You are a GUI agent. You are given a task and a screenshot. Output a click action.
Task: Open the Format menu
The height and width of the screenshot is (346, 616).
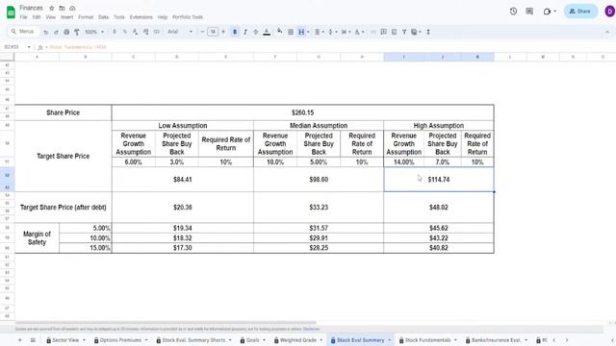[x=86, y=17]
